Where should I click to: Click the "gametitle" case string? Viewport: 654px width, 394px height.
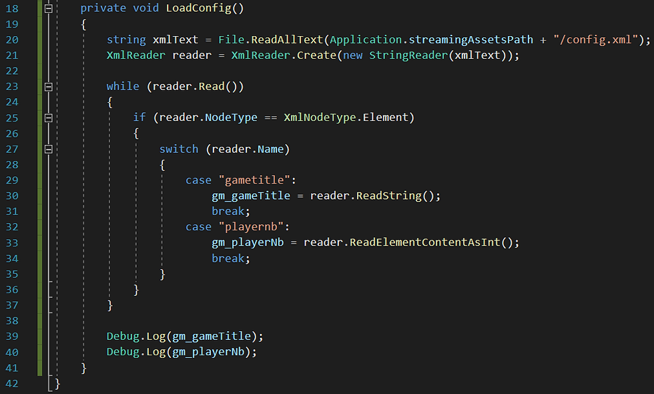254,180
